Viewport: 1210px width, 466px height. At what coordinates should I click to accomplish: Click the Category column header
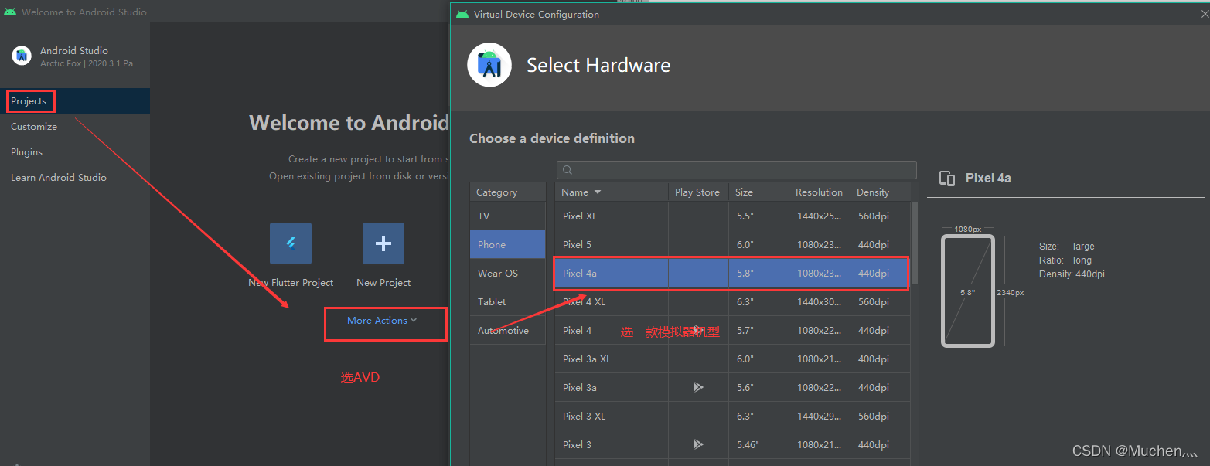(508, 192)
